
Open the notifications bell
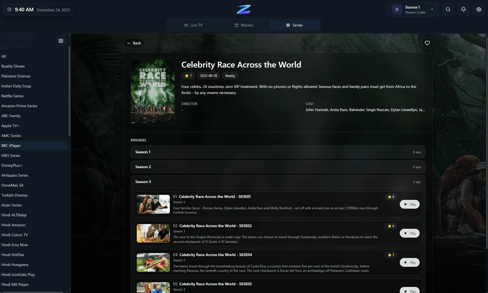(x=463, y=9)
